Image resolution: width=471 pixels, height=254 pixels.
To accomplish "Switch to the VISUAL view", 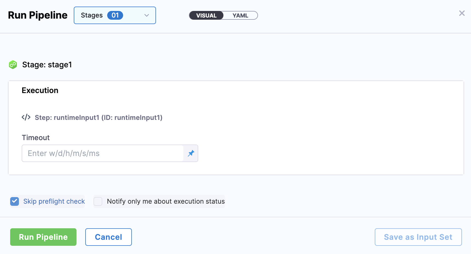I will pos(206,16).
